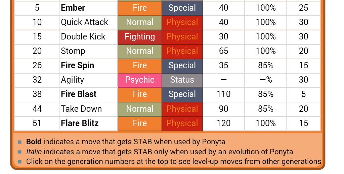
Task: Click the Flare Blitz move link
Action: 80,123
